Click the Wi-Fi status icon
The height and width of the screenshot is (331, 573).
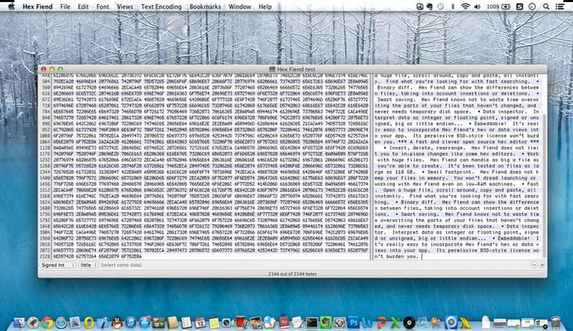point(467,6)
